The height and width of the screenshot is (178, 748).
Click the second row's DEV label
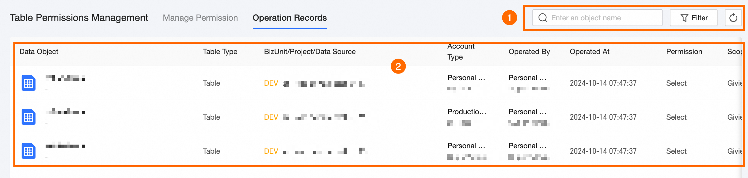click(271, 117)
